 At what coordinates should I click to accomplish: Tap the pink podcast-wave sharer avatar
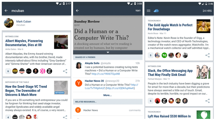[x=42, y=71]
